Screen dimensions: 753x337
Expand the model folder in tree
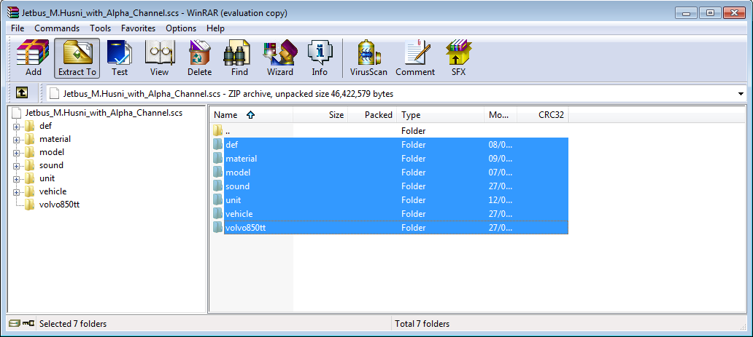click(17, 152)
